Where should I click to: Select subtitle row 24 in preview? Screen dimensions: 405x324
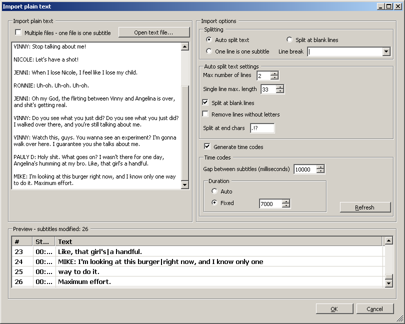[150, 262]
